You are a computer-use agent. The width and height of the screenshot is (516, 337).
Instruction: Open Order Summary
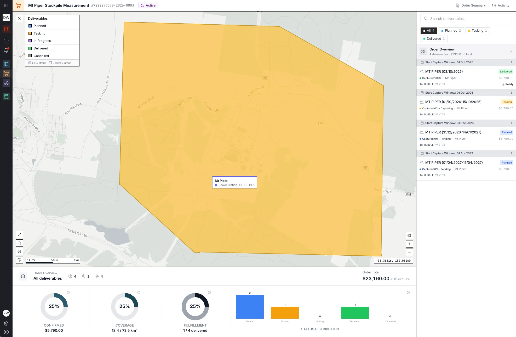tap(471, 5)
